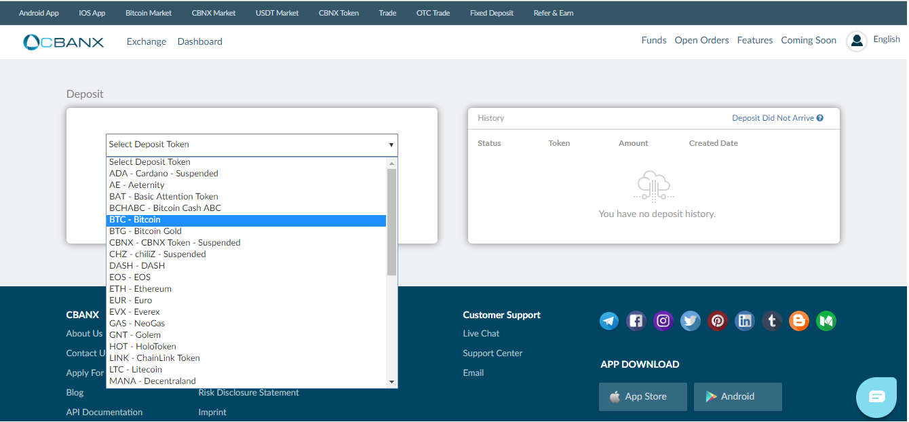This screenshot has width=909, height=422.
Task: Click the help icon beside Deposit Did Not Arrive
Action: tap(820, 118)
